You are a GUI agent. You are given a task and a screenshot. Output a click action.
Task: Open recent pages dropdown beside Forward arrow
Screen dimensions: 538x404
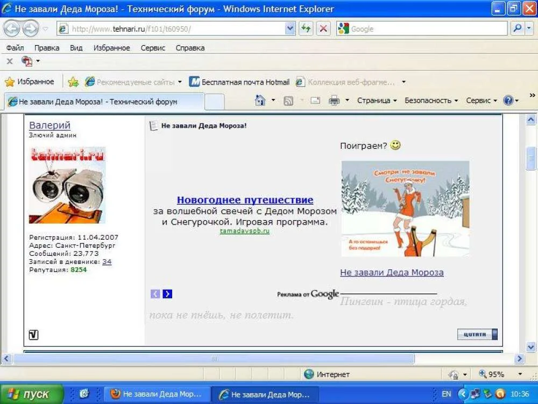pyautogui.click(x=45, y=29)
